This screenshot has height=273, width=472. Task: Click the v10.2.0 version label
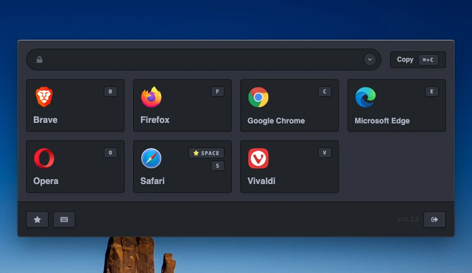coord(408,219)
